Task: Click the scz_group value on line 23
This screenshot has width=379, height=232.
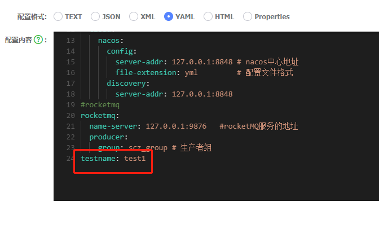Action: (148, 147)
